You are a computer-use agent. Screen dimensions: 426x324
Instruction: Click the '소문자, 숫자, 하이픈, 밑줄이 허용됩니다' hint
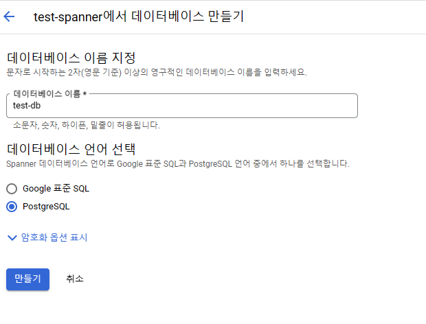coord(87,126)
